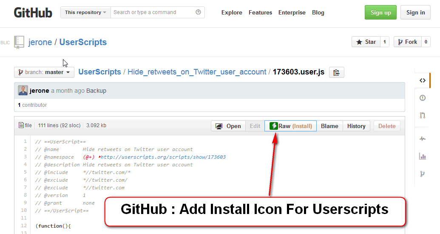Screen dimensions: 440x234
Task: Open the Blame view
Action: (x=329, y=126)
